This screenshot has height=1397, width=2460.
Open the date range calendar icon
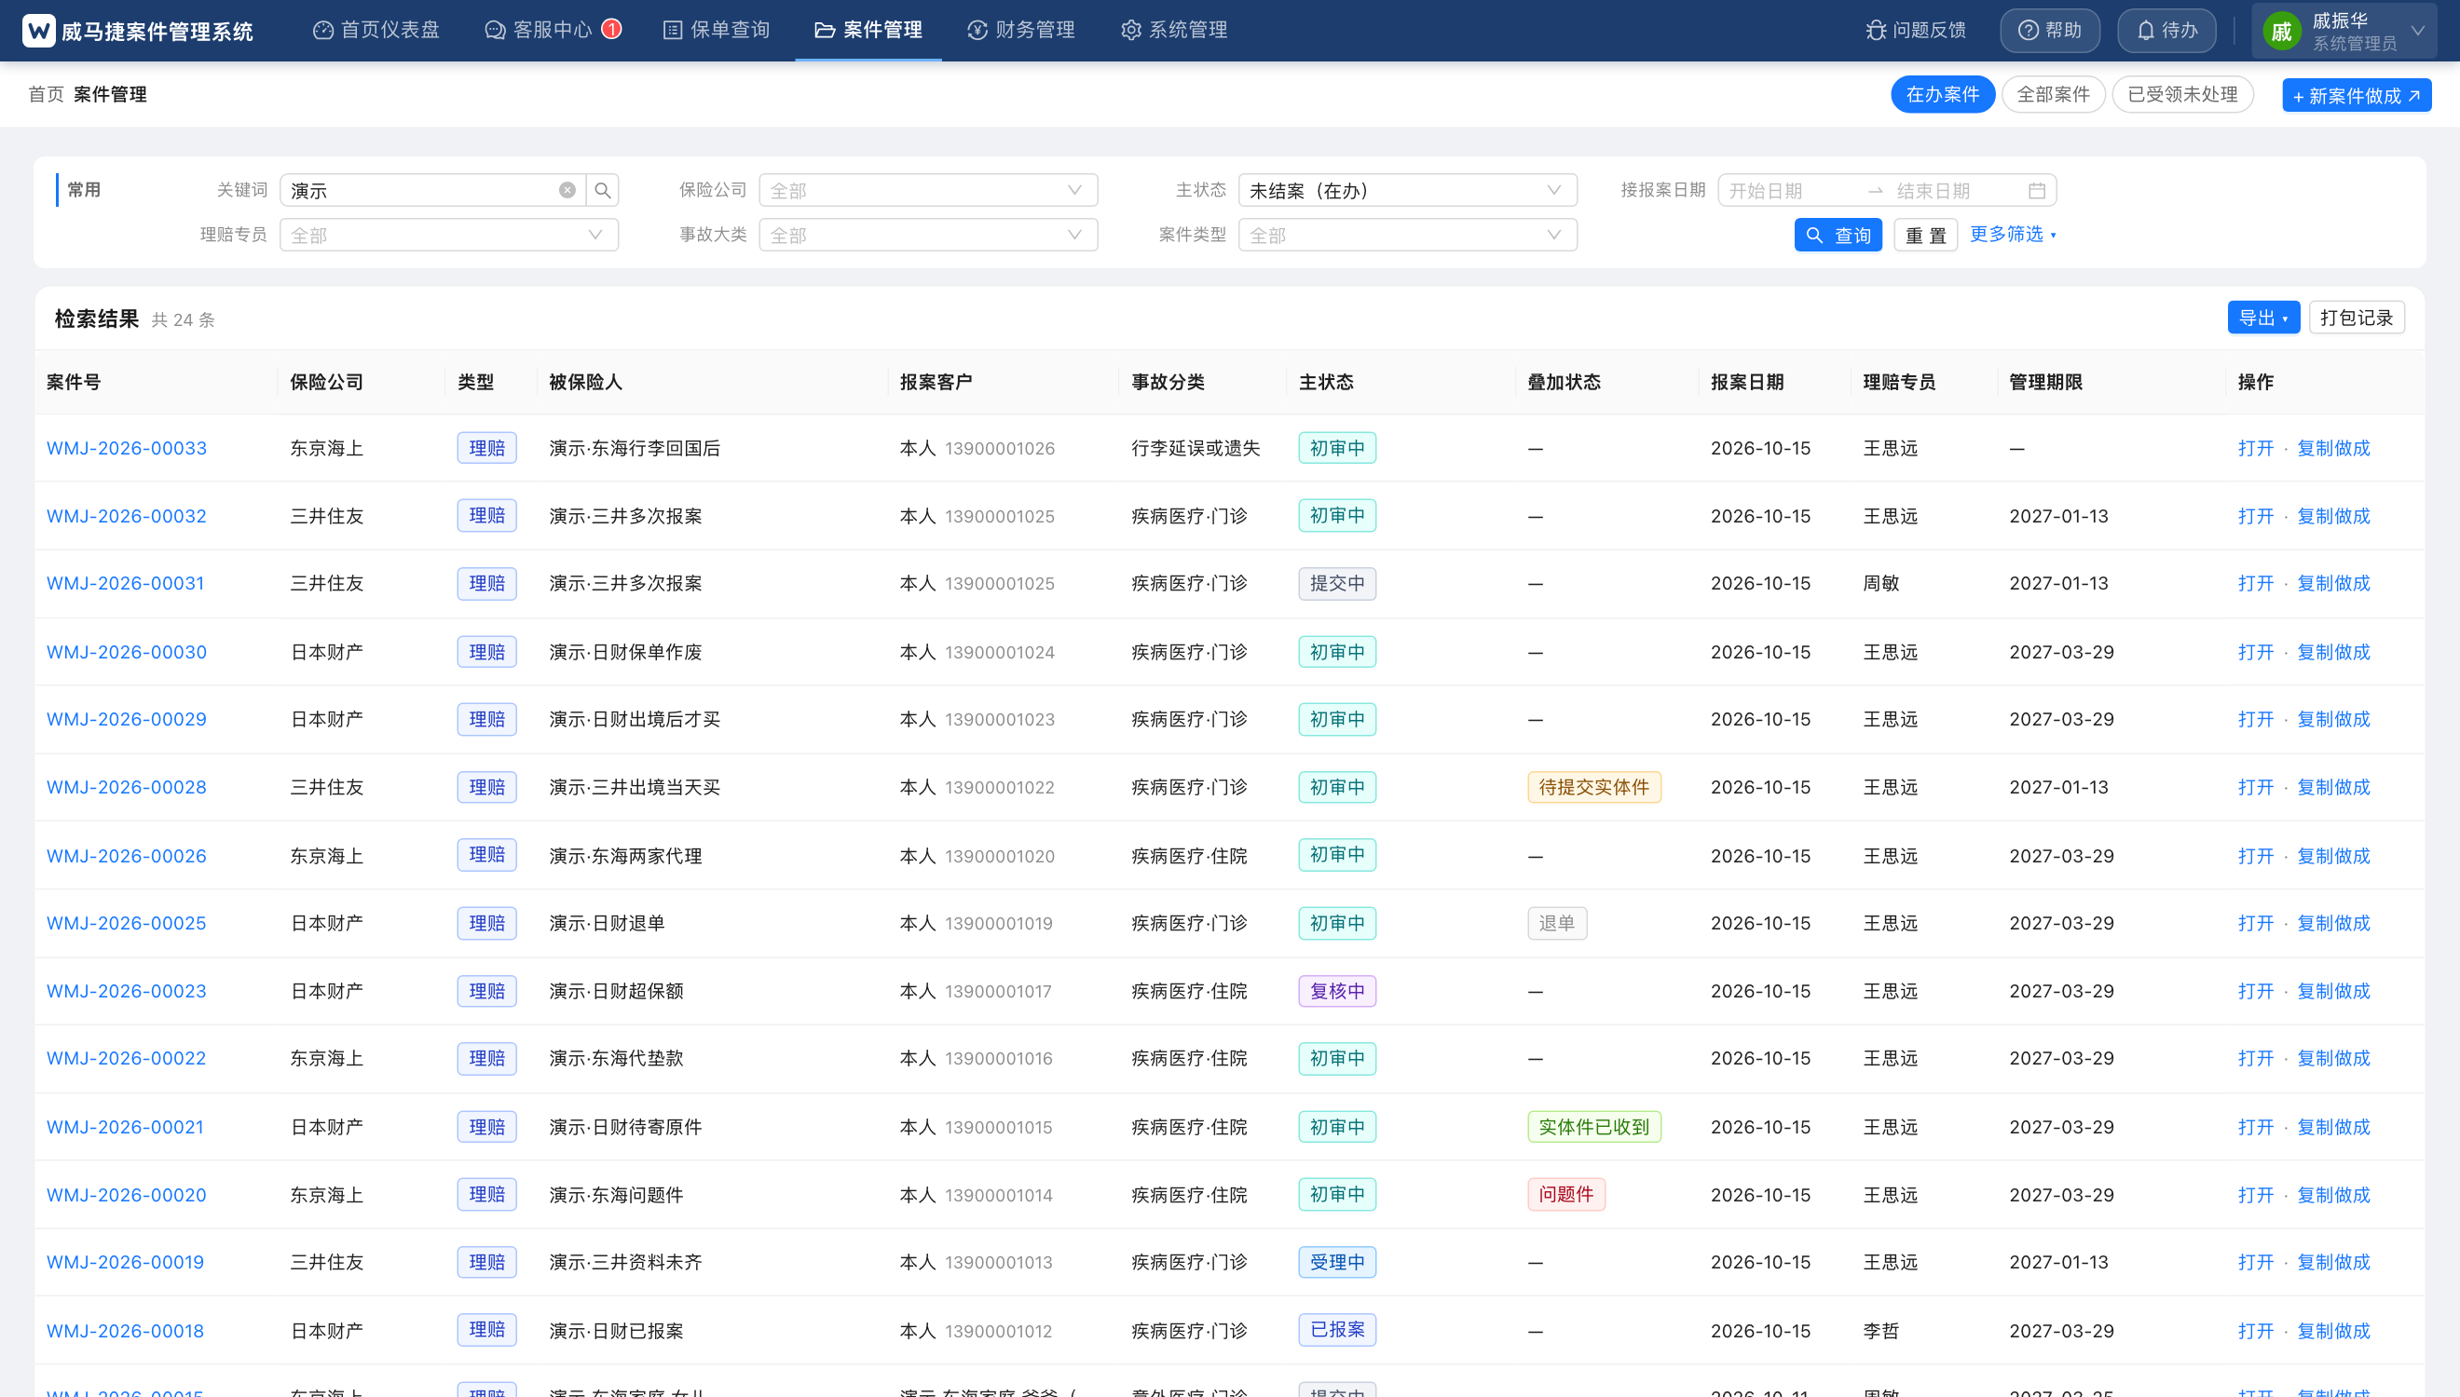[2037, 190]
